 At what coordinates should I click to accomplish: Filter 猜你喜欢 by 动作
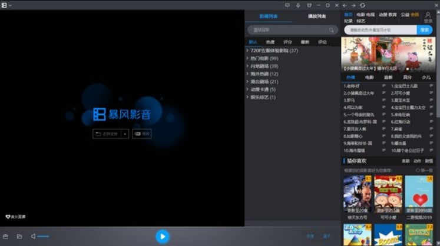(x=417, y=161)
